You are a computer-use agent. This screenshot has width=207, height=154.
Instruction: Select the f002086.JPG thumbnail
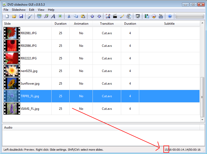pos(12,46)
